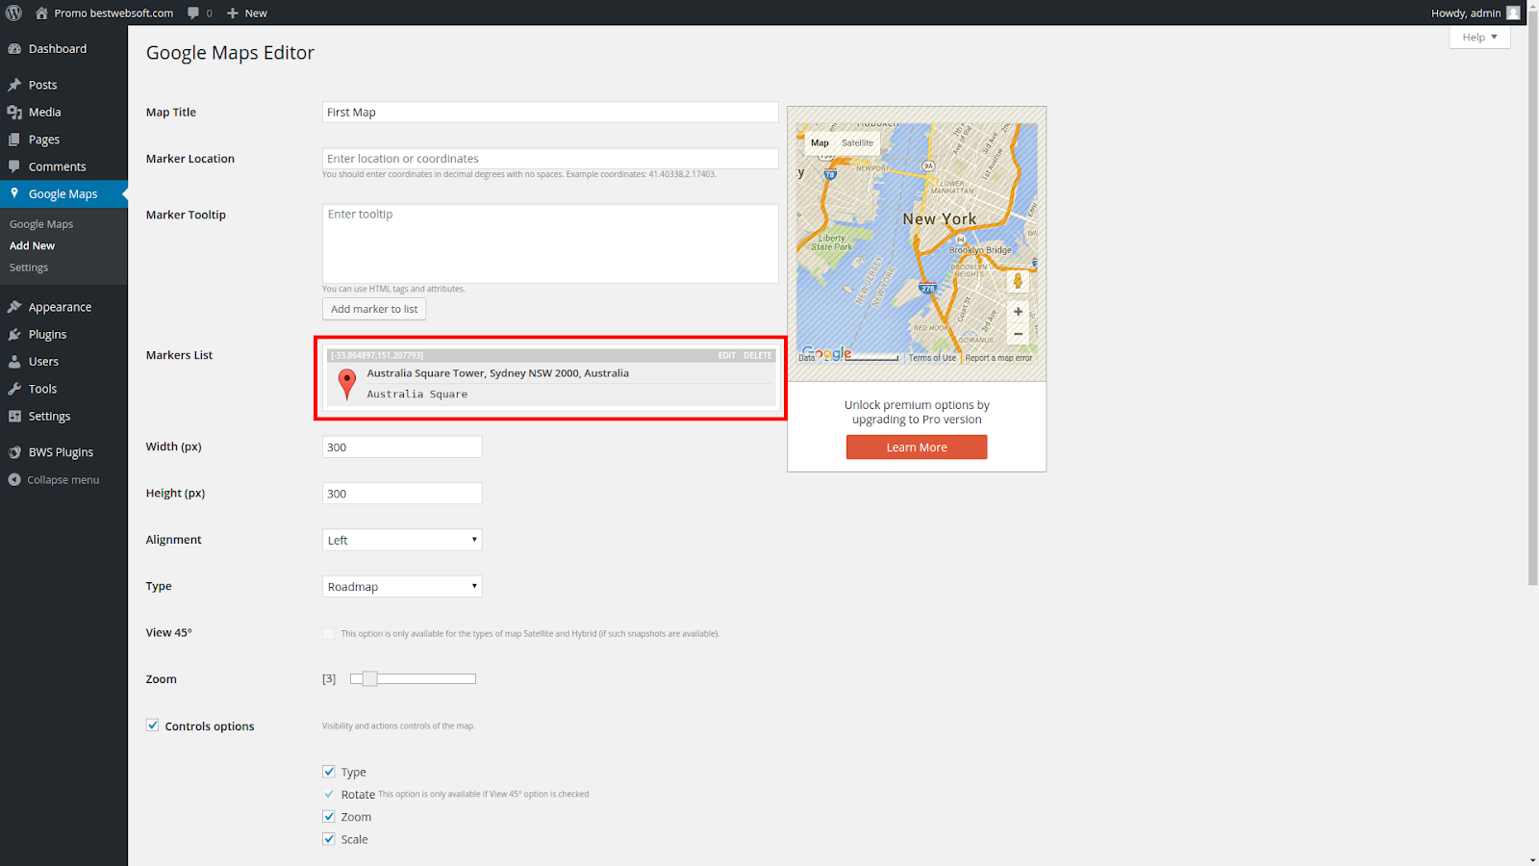Click the Width (px) input field
Image resolution: width=1539 pixels, height=866 pixels.
402,446
